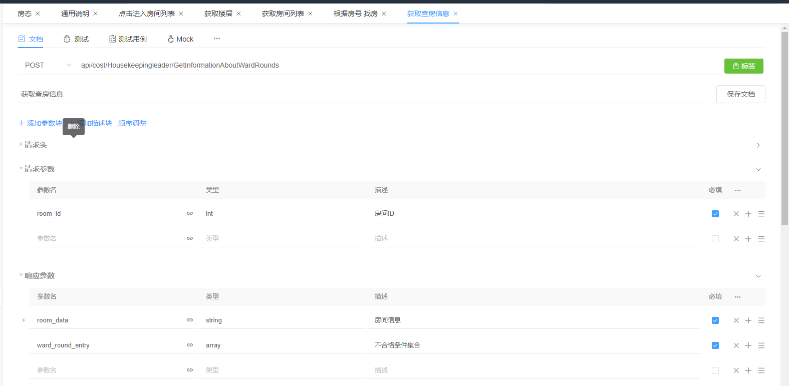Click the link icon beside room_id

190,213
